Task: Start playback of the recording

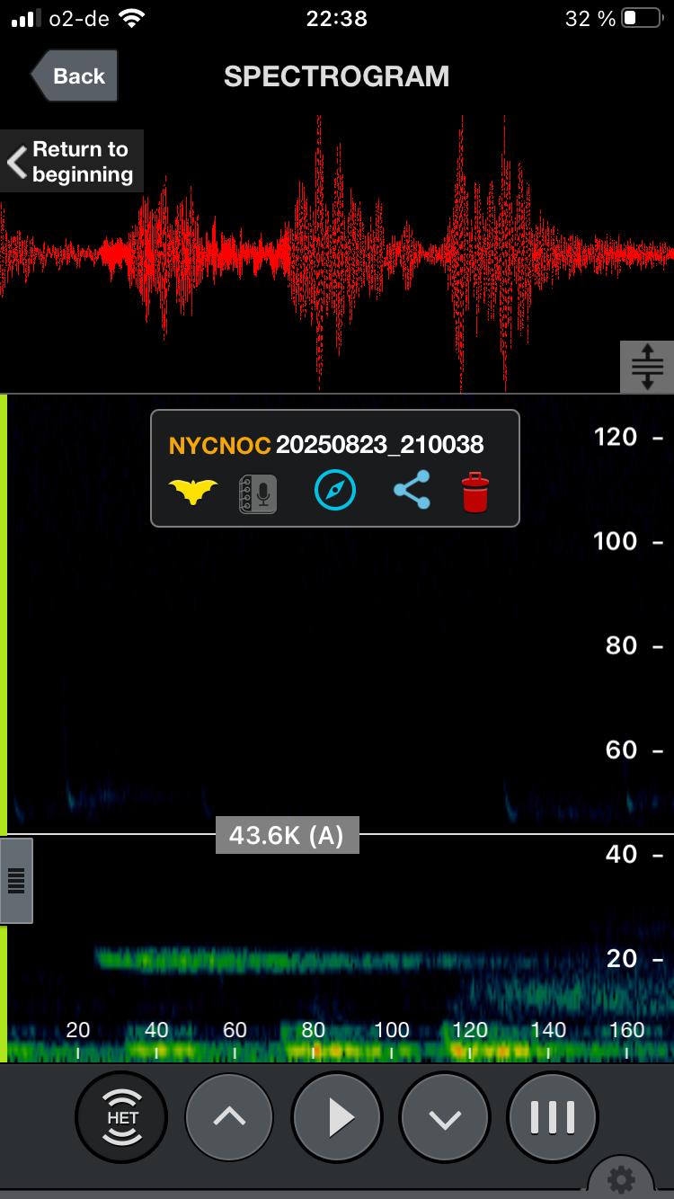Action: click(x=338, y=1118)
